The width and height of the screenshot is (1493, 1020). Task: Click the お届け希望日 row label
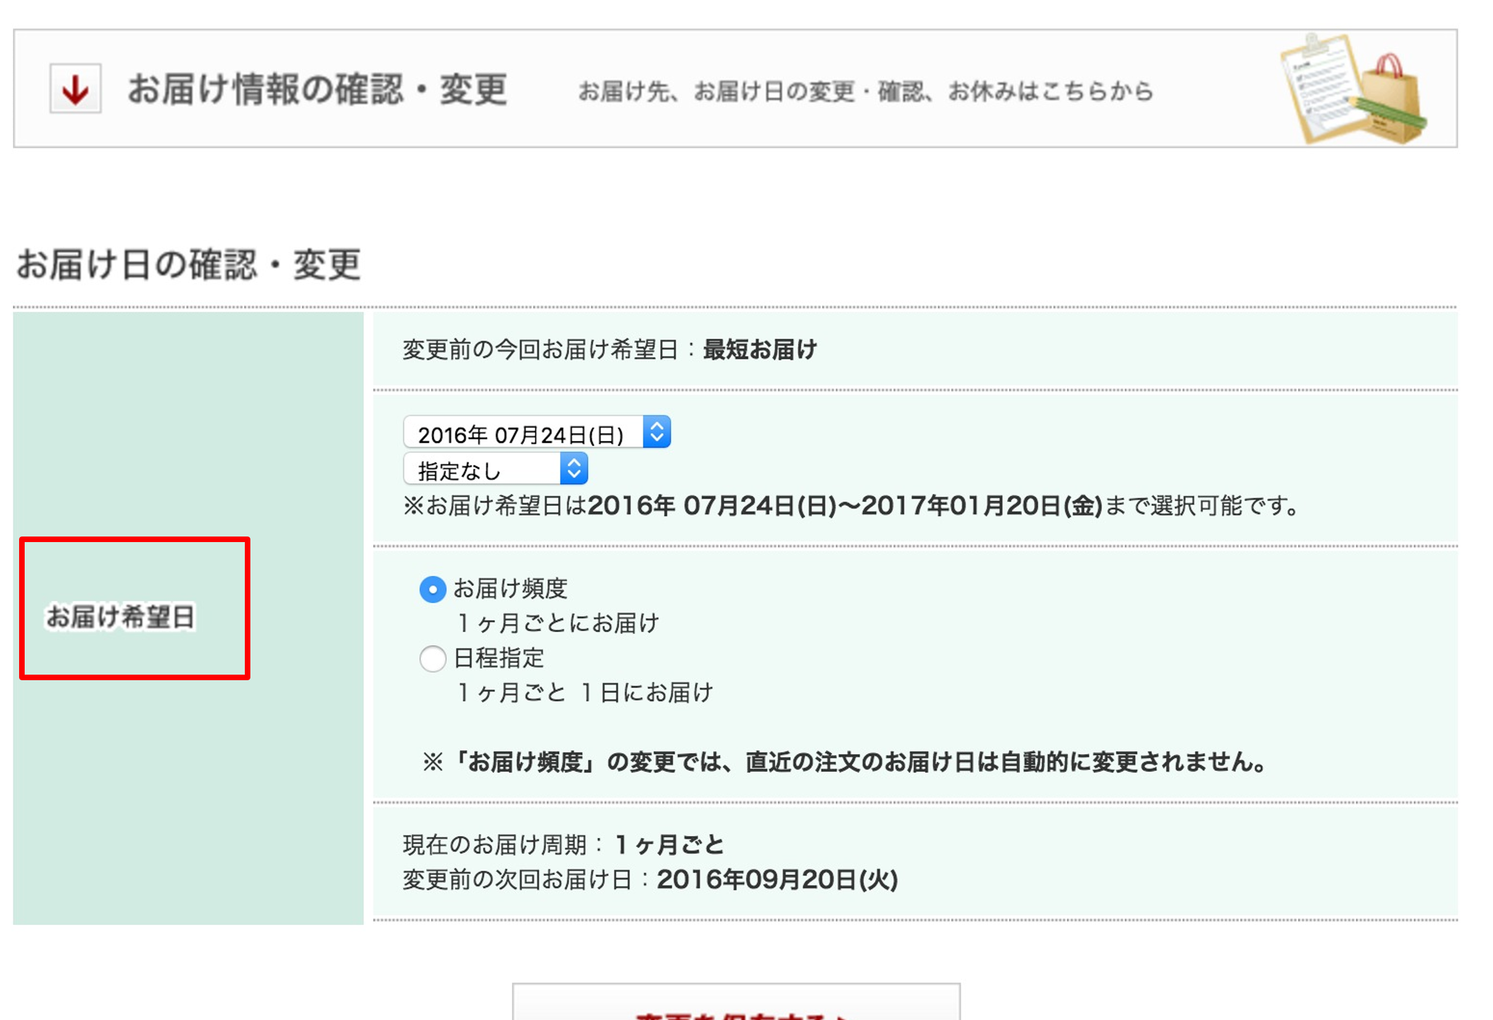pos(121,617)
